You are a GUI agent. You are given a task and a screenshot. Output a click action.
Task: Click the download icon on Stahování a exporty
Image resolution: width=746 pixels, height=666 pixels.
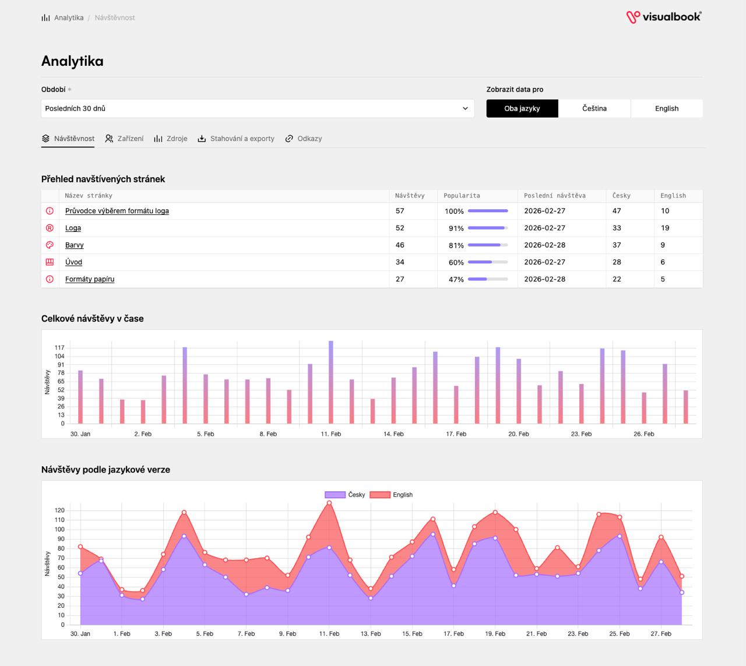(202, 139)
